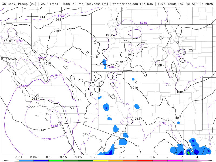Image resolution: width=216 pixels, height=162 pixels.
Task: Click the 0.5 legend value
Action: (x=108, y=157)
